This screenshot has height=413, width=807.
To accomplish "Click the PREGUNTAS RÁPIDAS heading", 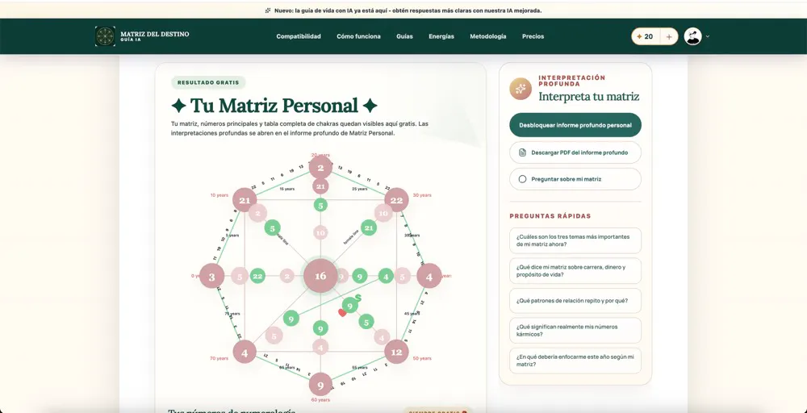I will (550, 216).
